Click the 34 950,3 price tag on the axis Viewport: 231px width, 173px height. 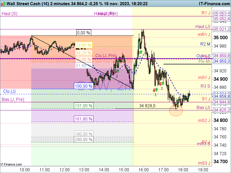tap(221, 61)
